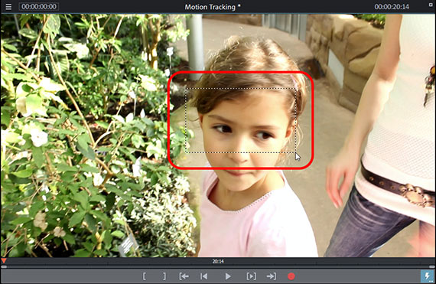This screenshot has height=284, width=436.
Task: Toggle the monitor maximize icon in top corner
Action: point(431,5)
